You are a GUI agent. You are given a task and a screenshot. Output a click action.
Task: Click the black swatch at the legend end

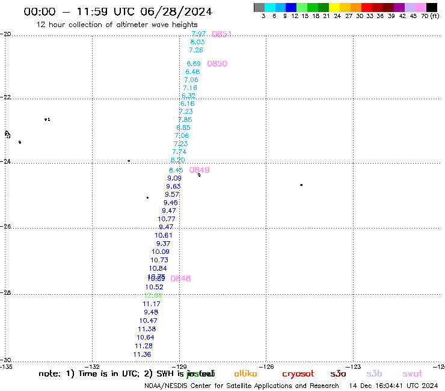[x=432, y=7]
